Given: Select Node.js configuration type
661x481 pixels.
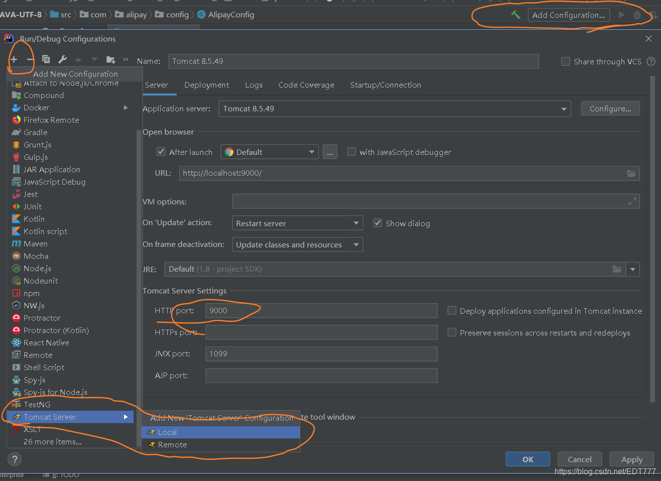Looking at the screenshot, I should 70,268.
